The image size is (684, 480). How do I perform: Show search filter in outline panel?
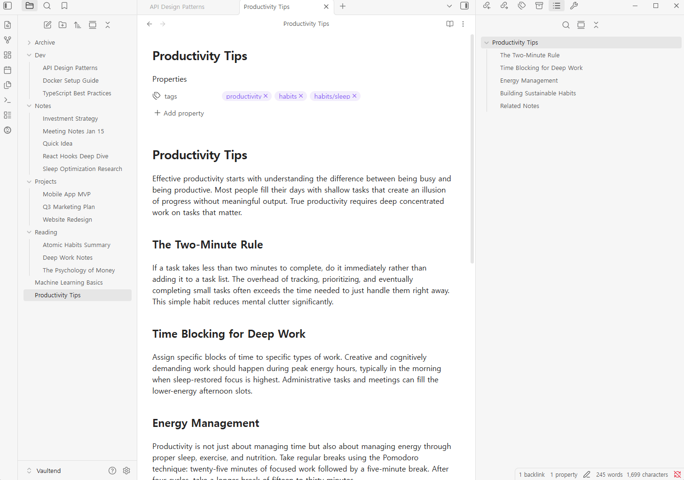click(x=566, y=25)
